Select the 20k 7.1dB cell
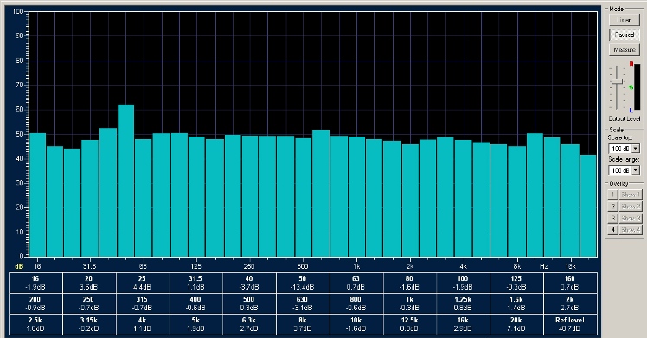This screenshot has height=338, width=647. [x=516, y=324]
